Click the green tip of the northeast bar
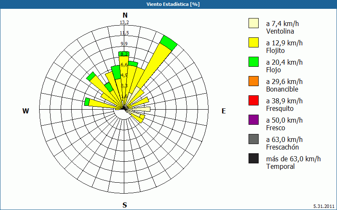 (x=168, y=43)
